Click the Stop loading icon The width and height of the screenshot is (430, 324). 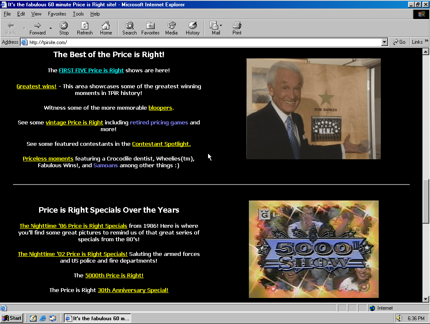tap(63, 28)
